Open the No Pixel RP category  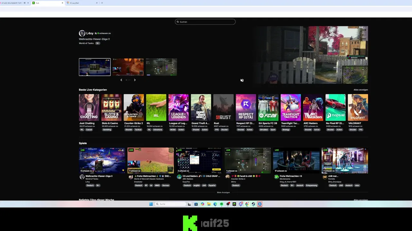click(x=335, y=107)
